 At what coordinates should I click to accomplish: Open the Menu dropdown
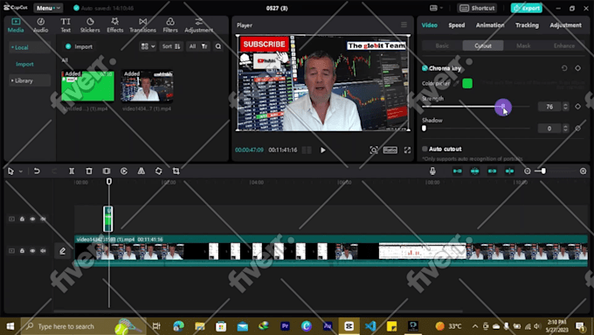(x=49, y=8)
